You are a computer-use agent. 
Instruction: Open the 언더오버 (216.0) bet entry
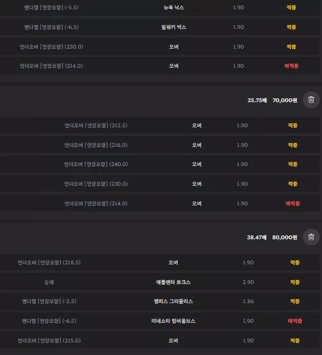[x=160, y=145]
